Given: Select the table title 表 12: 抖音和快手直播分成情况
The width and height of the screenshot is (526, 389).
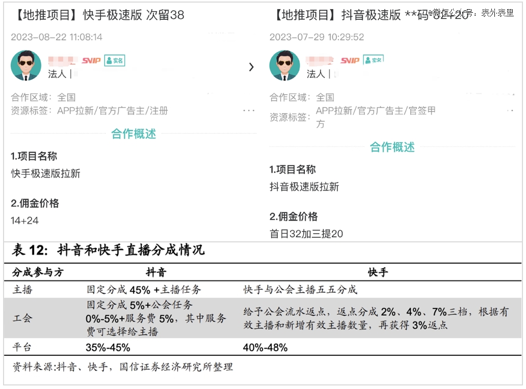Looking at the screenshot, I should pos(108,250).
